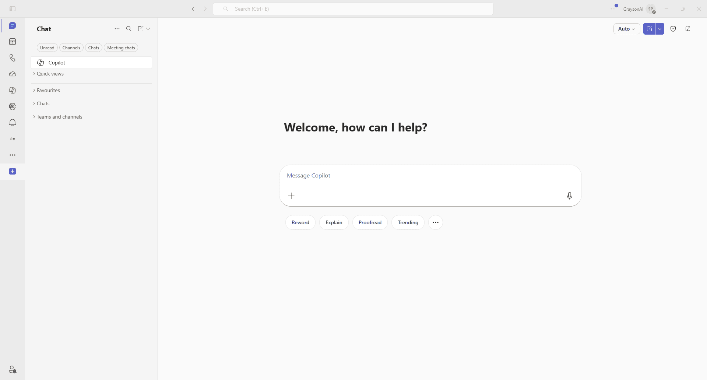Screen dimensions: 707x380
Task: Click the Add apps plus icon
Action: (13, 172)
